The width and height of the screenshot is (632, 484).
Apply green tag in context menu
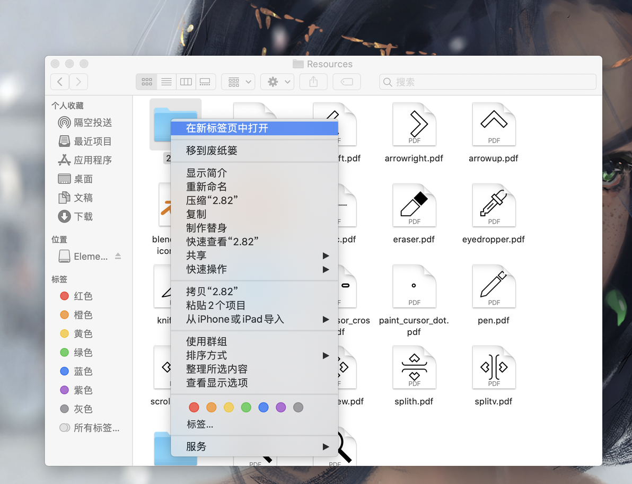coord(246,408)
